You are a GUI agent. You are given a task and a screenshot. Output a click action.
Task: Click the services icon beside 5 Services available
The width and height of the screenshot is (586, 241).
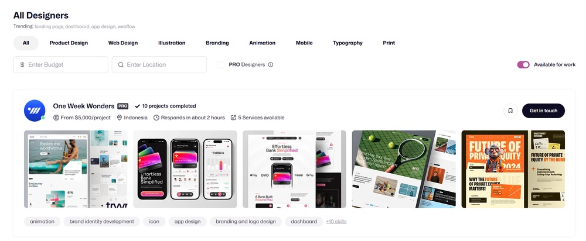point(234,118)
